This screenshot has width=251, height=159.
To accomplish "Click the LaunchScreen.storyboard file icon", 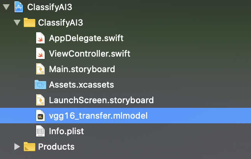I will tap(40, 100).
